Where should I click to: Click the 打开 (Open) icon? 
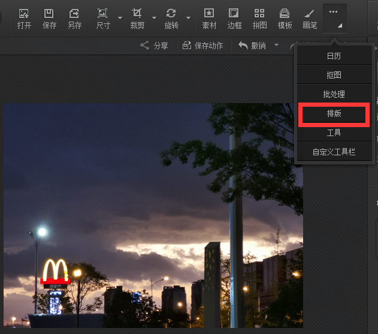point(24,18)
